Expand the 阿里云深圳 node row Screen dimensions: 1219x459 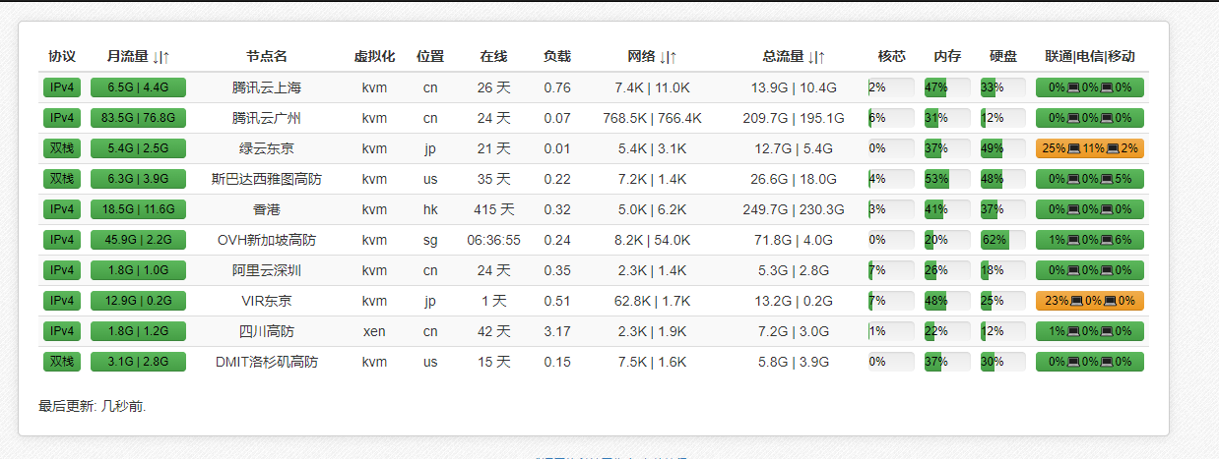pos(267,270)
